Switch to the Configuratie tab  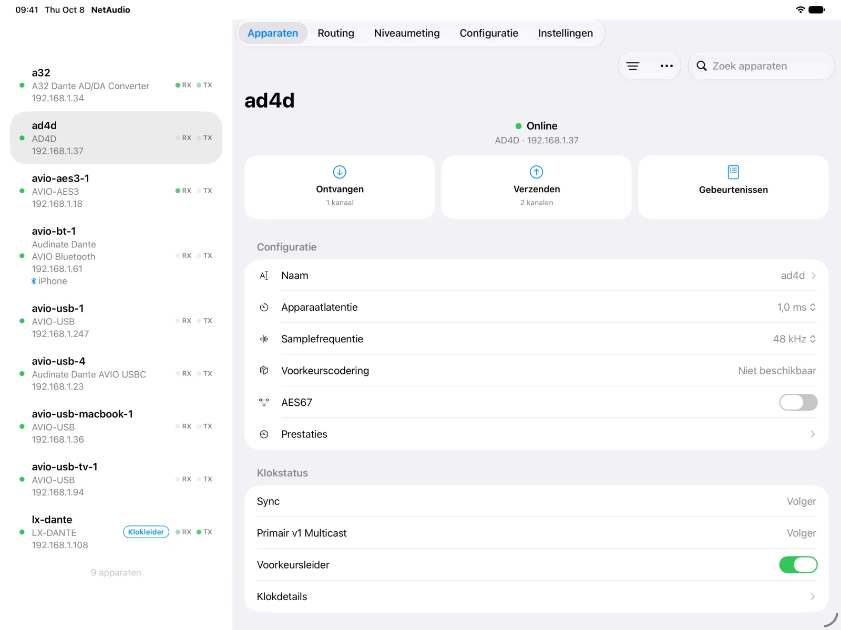click(489, 33)
